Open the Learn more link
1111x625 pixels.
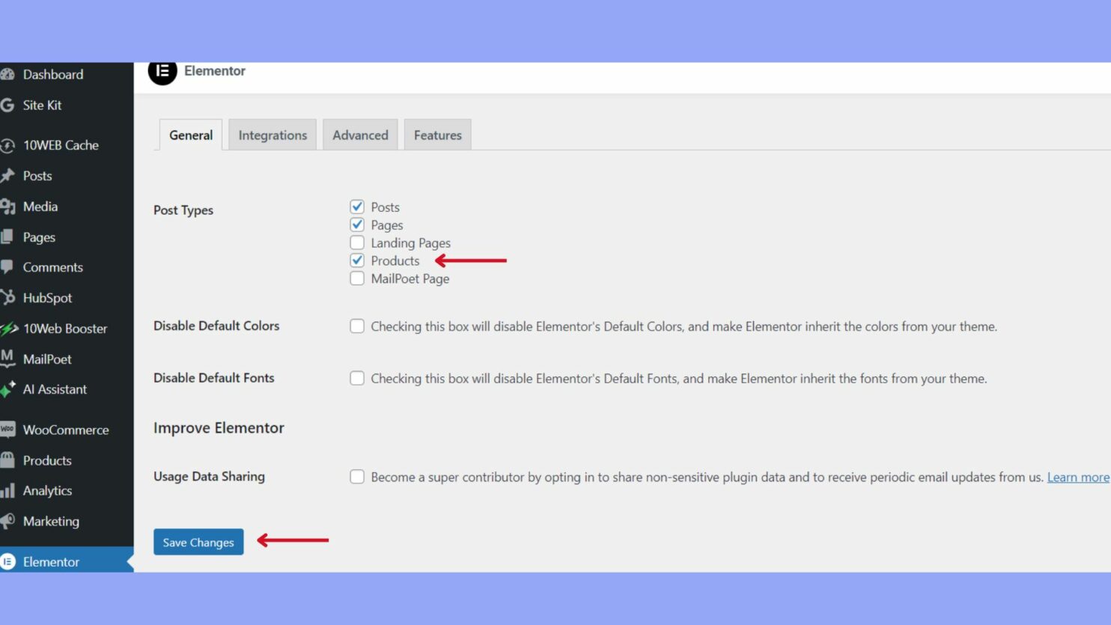[x=1078, y=477]
